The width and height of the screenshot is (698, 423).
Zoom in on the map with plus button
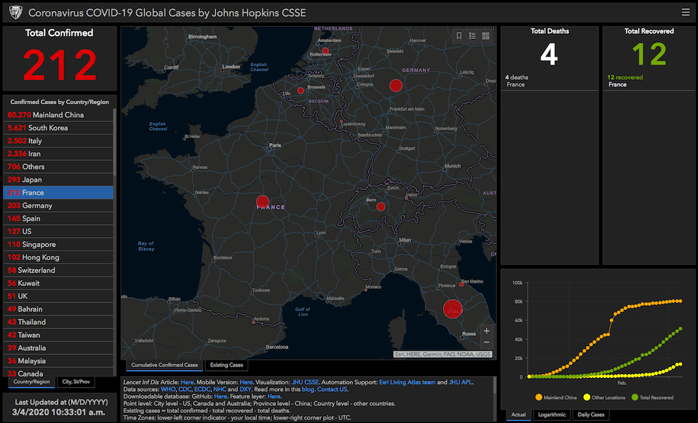tap(486, 330)
